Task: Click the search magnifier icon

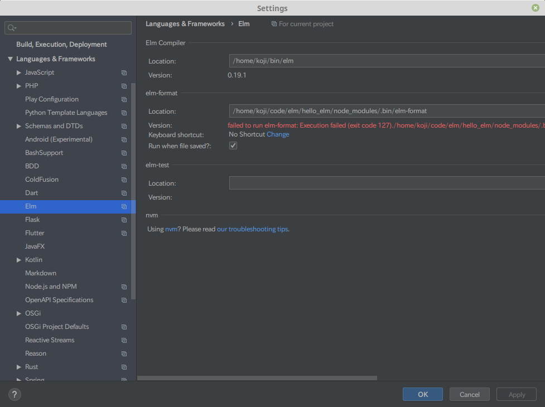Action: tap(12, 28)
